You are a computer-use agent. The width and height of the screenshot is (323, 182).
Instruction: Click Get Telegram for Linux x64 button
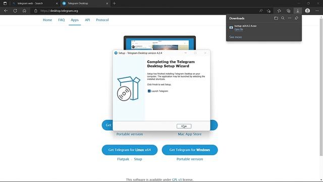coord(130,150)
